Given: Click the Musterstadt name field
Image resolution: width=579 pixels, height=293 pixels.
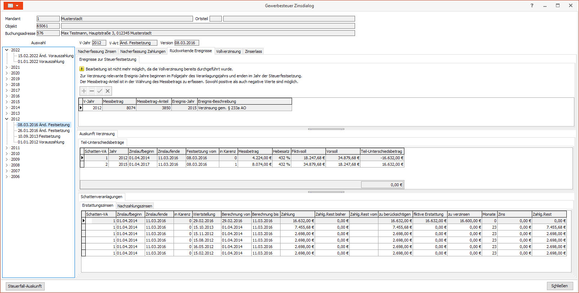Looking at the screenshot, I should (127, 19).
